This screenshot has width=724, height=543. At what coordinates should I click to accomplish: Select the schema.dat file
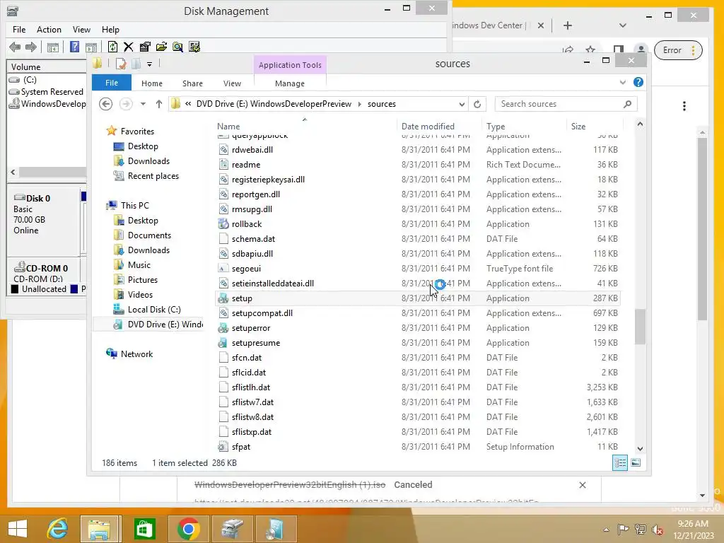[418, 239]
